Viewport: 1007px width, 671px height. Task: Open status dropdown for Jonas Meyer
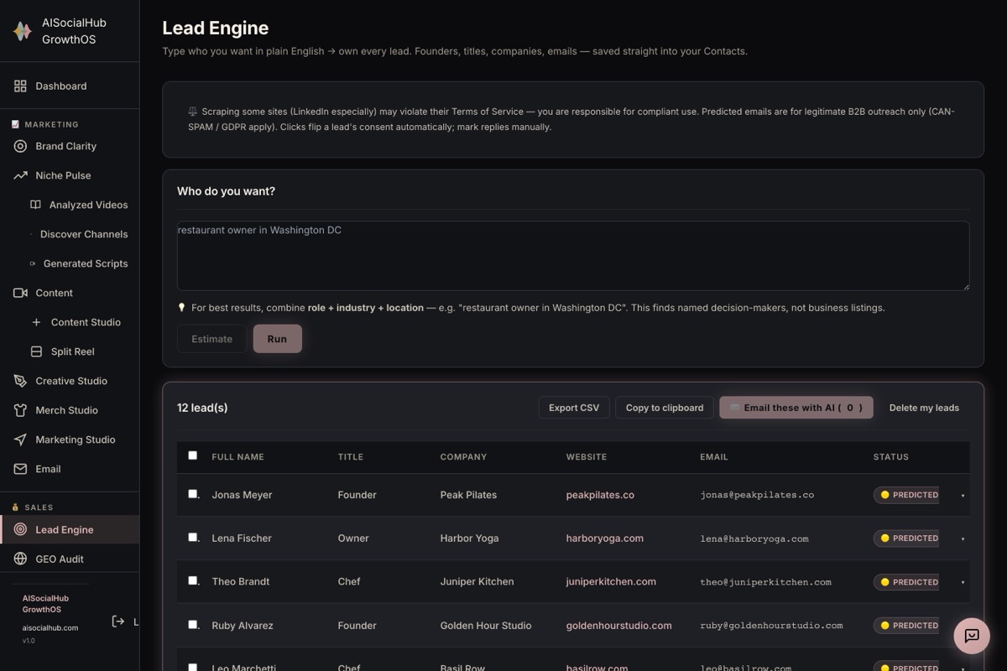click(x=963, y=496)
